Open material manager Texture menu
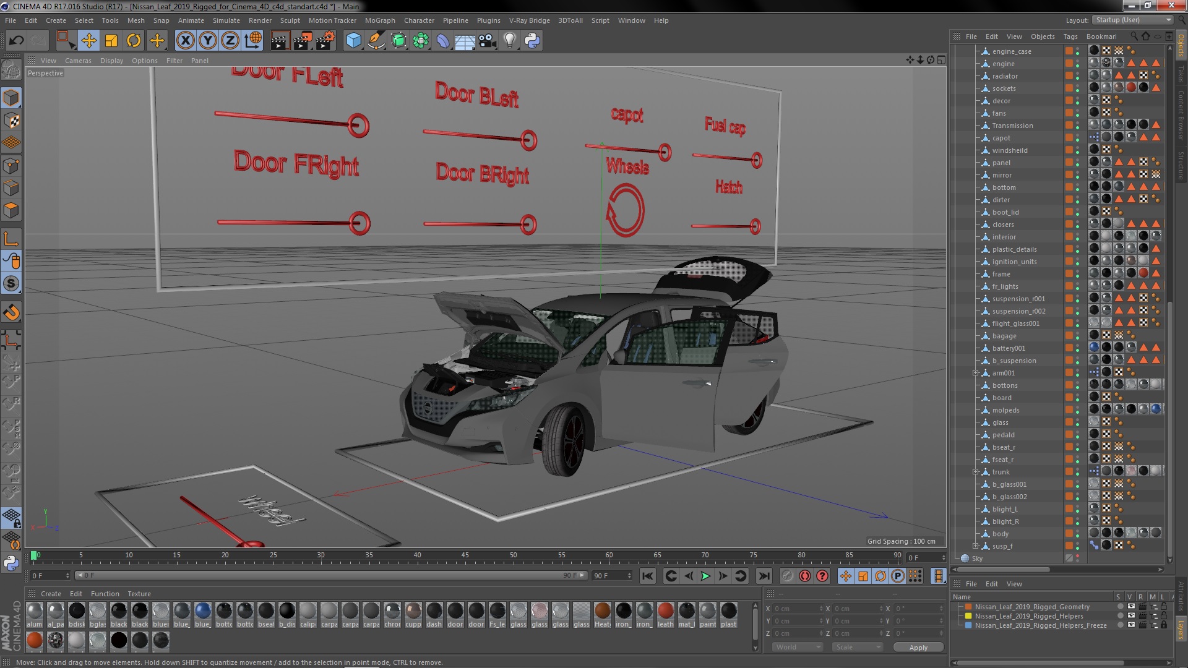The height and width of the screenshot is (668, 1188). 139,594
